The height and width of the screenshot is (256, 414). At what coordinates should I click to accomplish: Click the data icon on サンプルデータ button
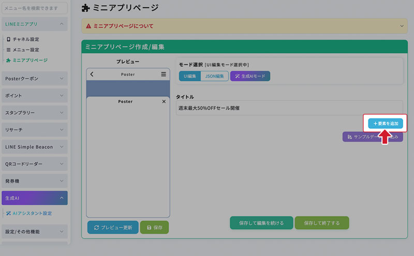click(350, 137)
